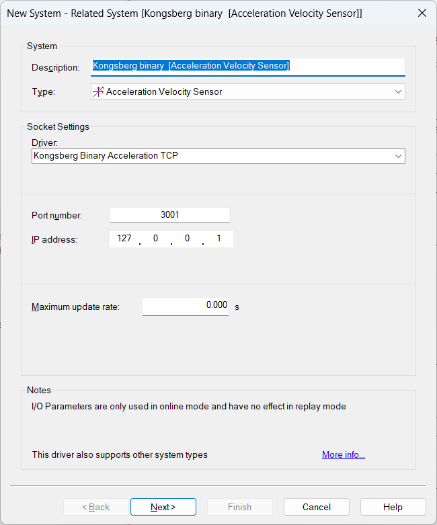Close the New System dialog
The image size is (437, 525).
coord(422,13)
